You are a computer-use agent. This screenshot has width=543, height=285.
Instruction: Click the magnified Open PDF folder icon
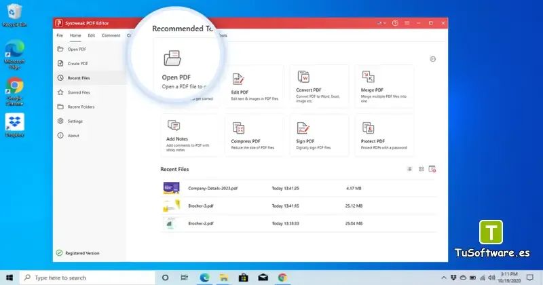point(172,58)
